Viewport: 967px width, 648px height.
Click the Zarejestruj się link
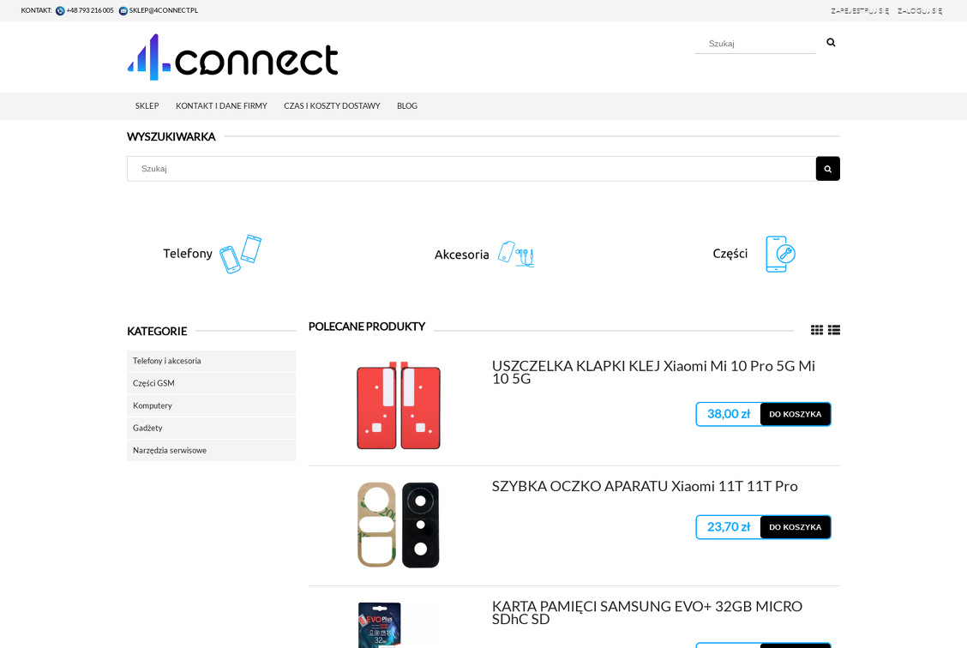pos(860,11)
